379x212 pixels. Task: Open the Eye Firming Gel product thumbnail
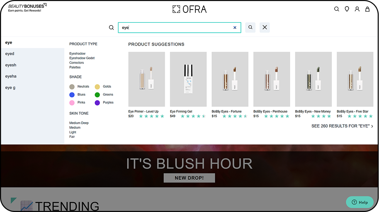[188, 79]
